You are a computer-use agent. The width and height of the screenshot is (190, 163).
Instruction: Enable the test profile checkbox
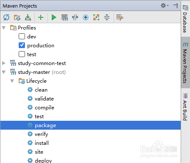(x=22, y=54)
